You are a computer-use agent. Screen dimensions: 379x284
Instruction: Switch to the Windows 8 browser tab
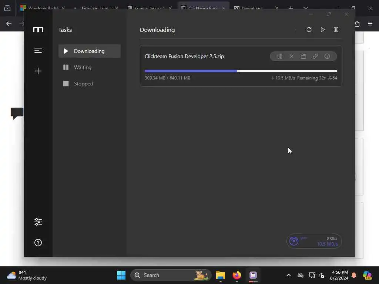tap(43, 8)
